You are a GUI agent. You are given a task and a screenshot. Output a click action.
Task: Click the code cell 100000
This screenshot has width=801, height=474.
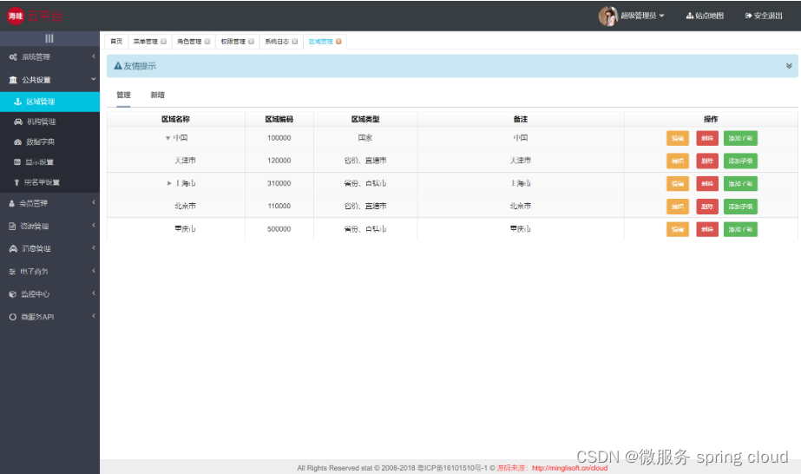[279, 138]
